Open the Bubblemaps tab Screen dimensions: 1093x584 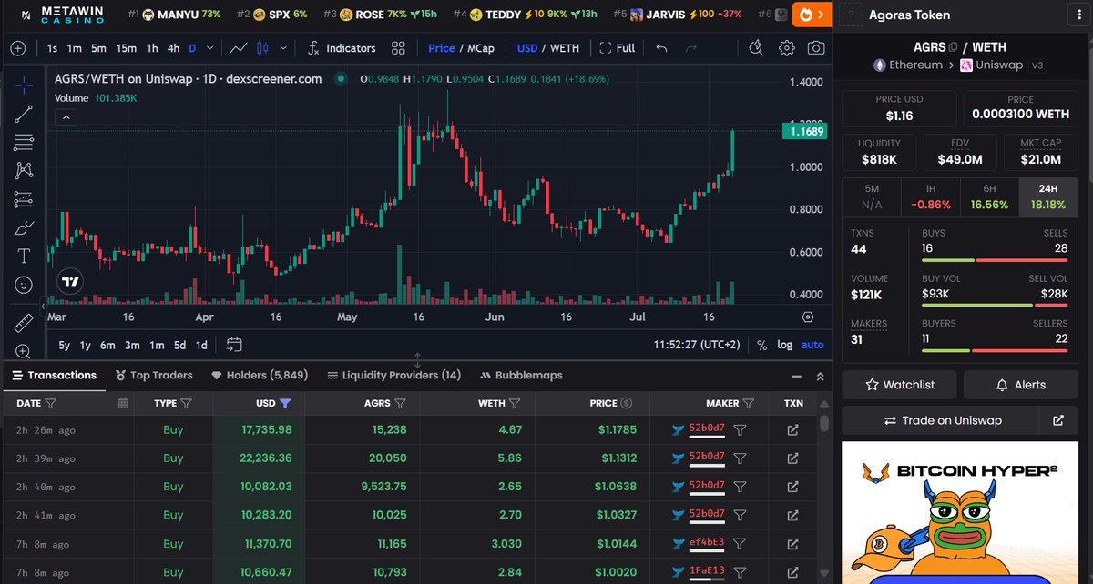[522, 376]
